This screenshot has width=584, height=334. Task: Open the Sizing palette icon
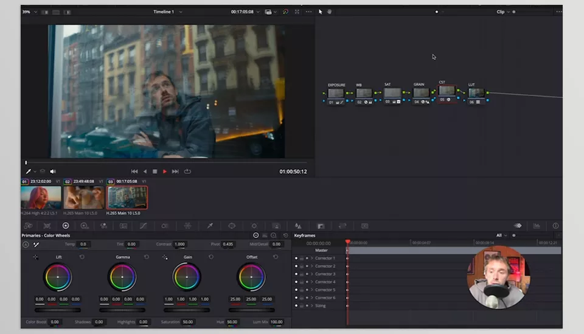point(342,226)
